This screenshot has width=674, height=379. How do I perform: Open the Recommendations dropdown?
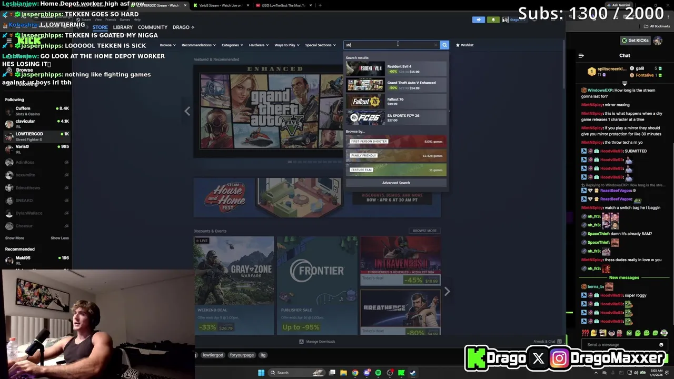tap(199, 45)
